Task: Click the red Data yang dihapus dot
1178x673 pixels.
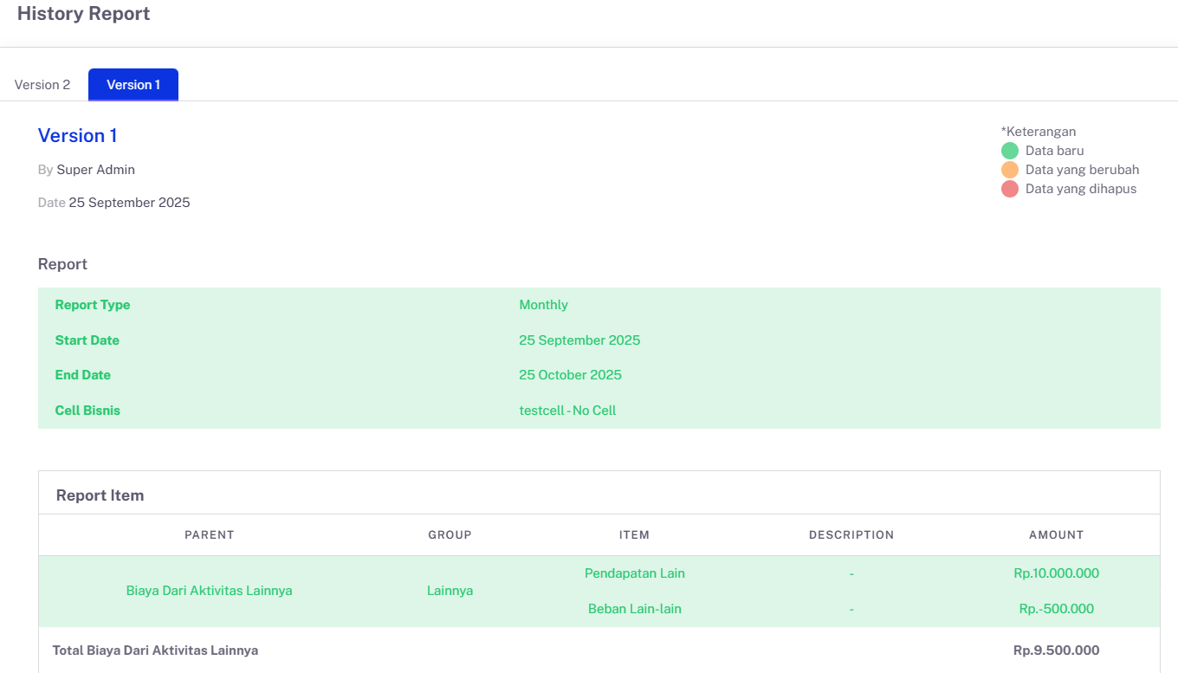Action: pyautogui.click(x=1010, y=189)
